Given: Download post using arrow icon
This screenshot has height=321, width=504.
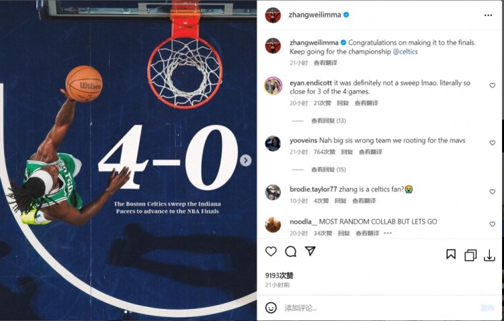Looking at the screenshot, I should 489,255.
